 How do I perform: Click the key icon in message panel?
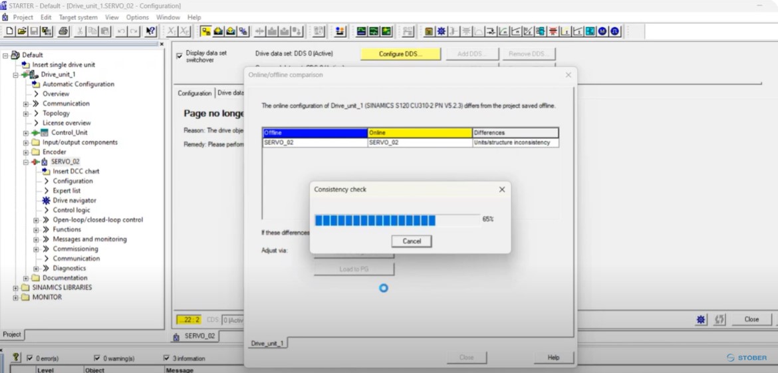click(x=15, y=357)
